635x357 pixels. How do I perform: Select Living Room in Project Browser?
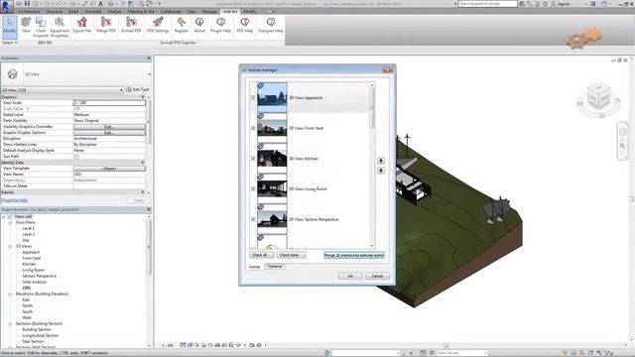[33, 270]
